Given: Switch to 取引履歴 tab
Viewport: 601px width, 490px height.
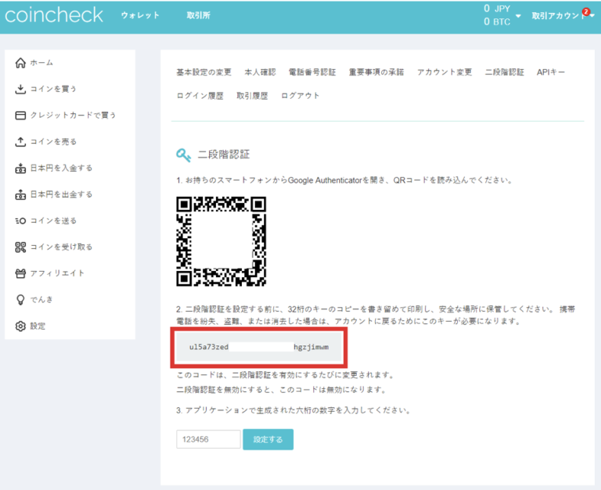Looking at the screenshot, I should (x=253, y=96).
